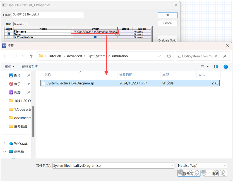
Task: Go up one folder level
Action: (31, 56)
